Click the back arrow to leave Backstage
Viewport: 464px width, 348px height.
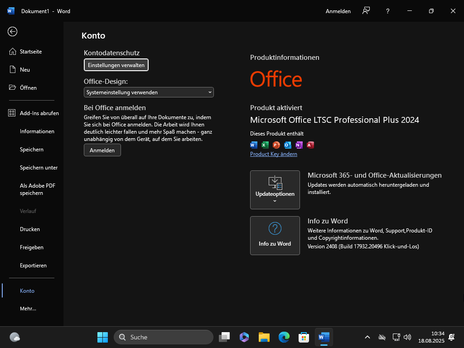pos(12,31)
